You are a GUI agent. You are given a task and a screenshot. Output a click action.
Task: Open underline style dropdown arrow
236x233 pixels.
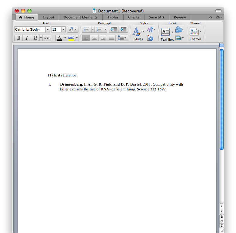pyautogui.click(x=41, y=38)
